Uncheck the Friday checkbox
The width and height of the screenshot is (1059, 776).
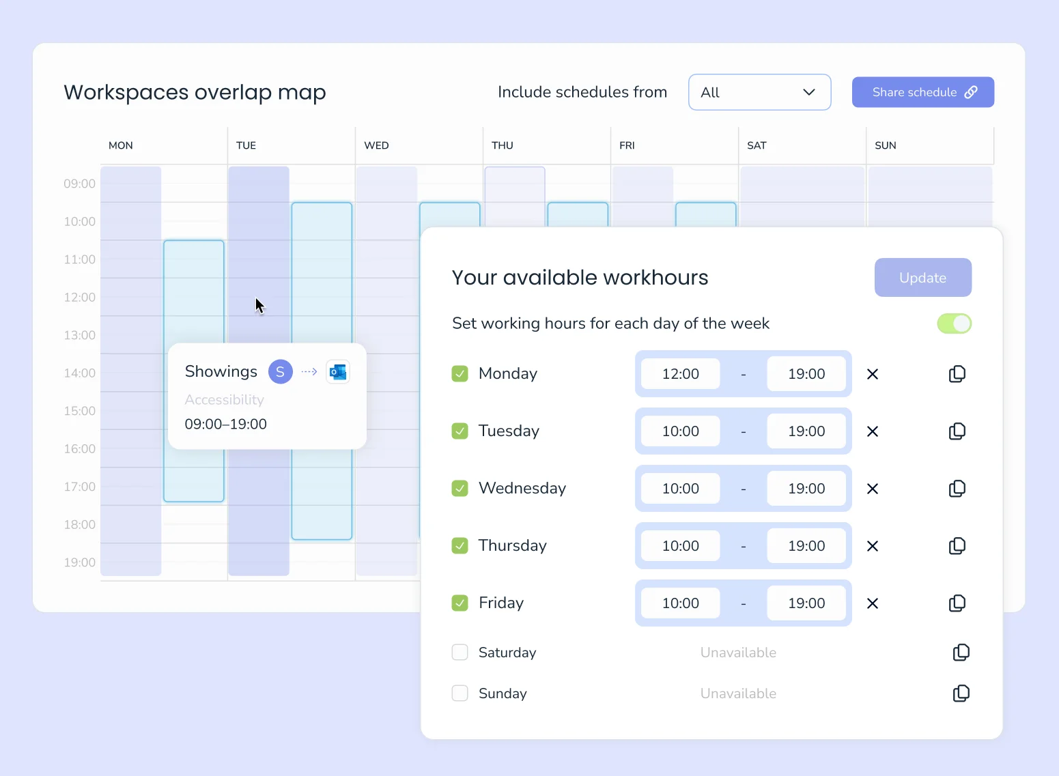[x=460, y=603]
